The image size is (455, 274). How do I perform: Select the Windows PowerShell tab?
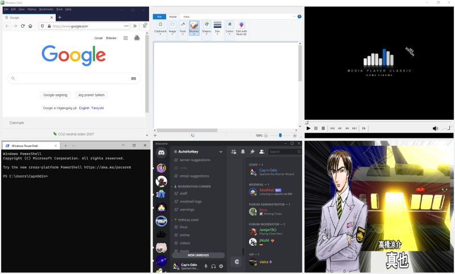pyautogui.click(x=31, y=146)
